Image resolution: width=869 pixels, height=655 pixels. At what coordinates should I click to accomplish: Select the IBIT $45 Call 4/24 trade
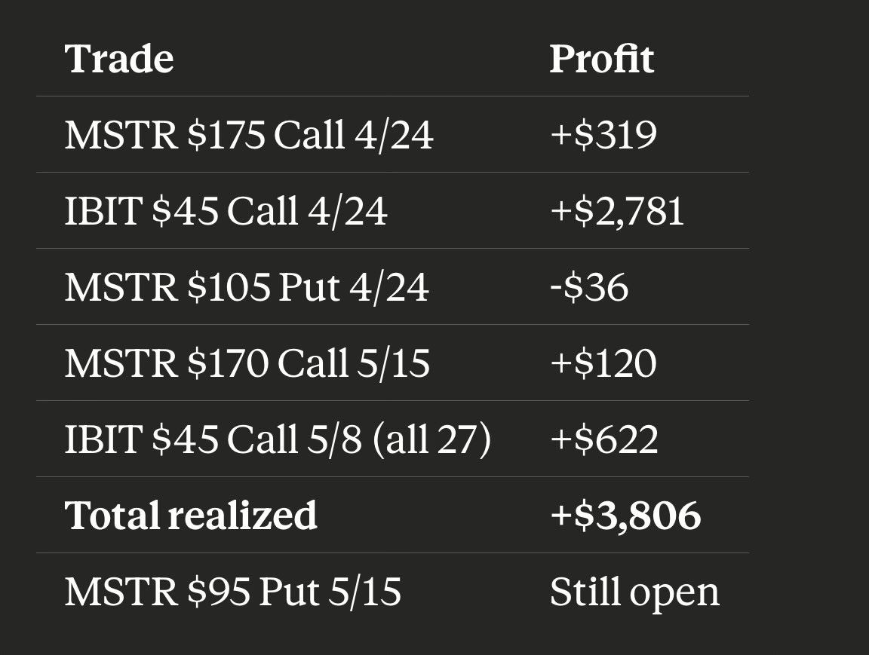click(x=226, y=212)
